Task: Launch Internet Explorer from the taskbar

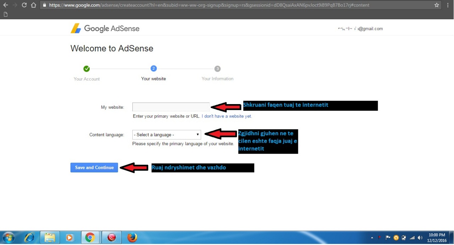Action: (29, 238)
